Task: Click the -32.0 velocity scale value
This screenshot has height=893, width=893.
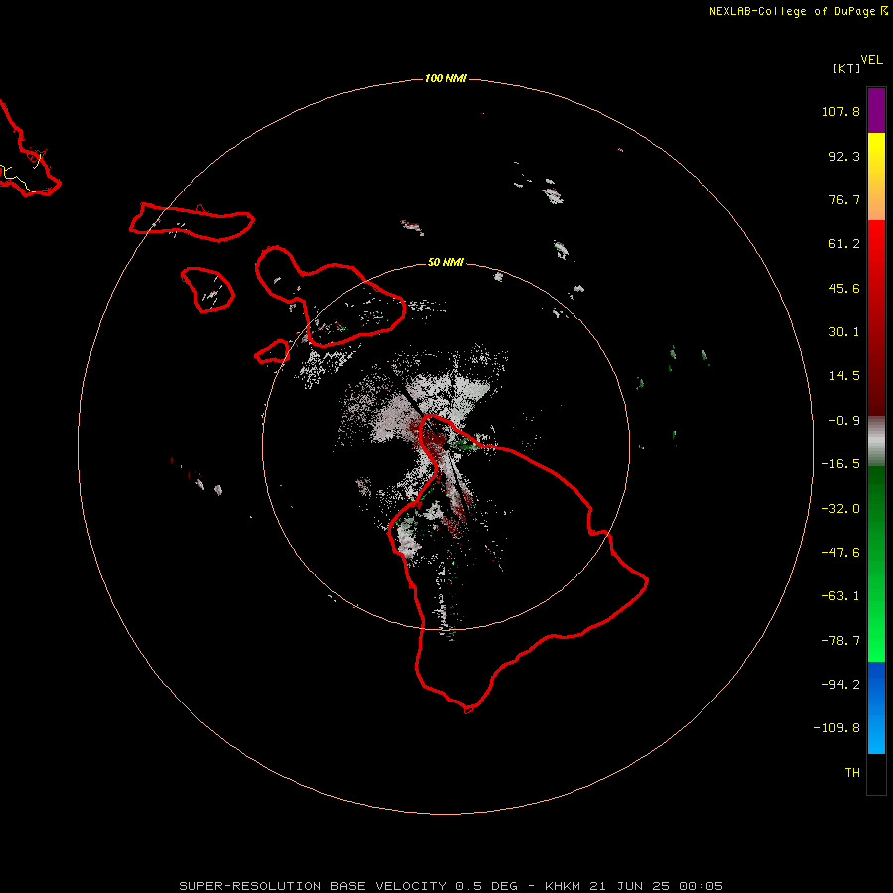Action: coord(840,509)
